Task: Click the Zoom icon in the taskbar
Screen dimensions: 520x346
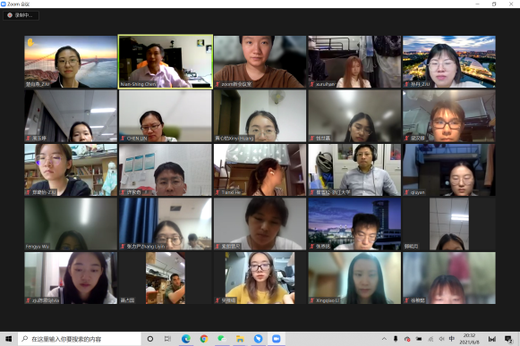Action: tap(276, 339)
